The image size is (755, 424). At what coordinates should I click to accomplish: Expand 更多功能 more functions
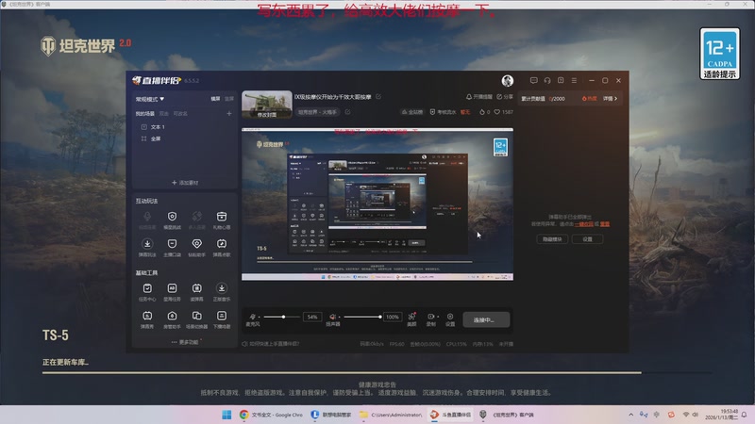click(185, 342)
